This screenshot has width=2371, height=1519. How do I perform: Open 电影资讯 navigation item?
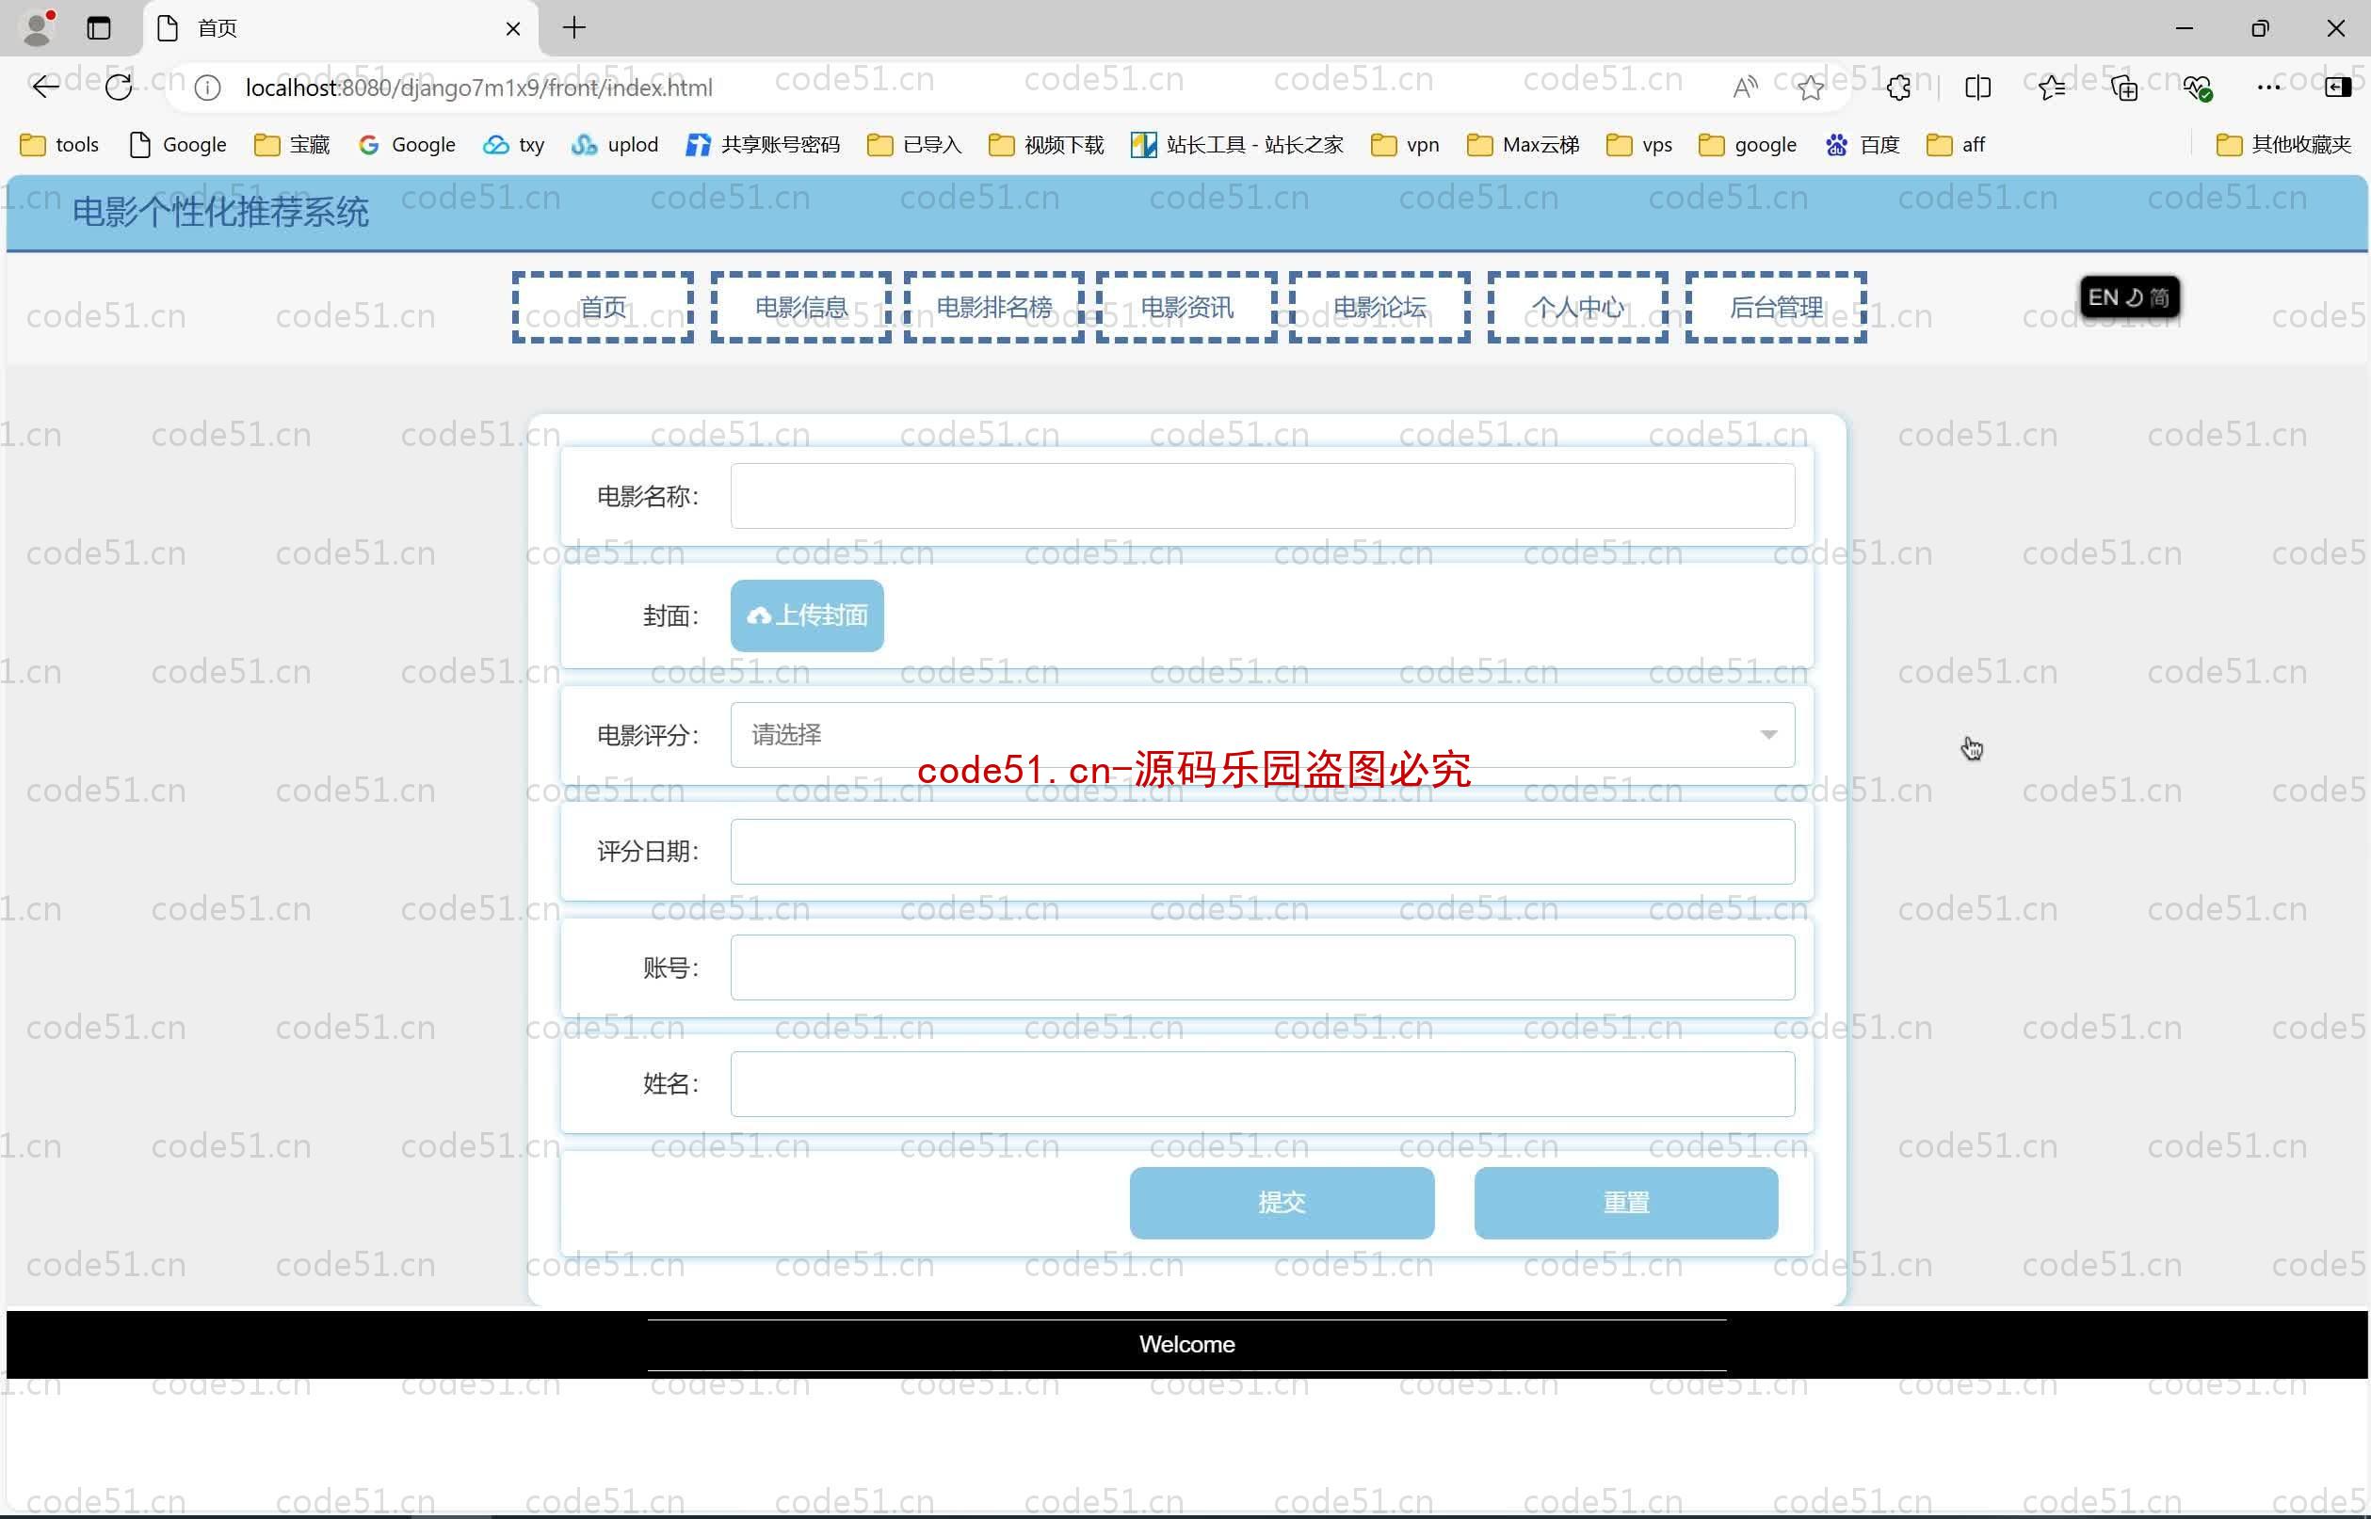coord(1187,308)
